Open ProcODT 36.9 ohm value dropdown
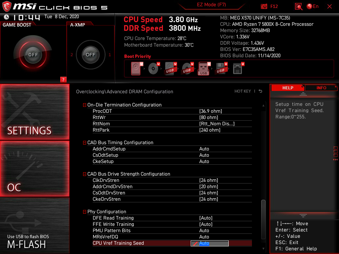Viewport: 339px width, 254px height. coord(211,111)
